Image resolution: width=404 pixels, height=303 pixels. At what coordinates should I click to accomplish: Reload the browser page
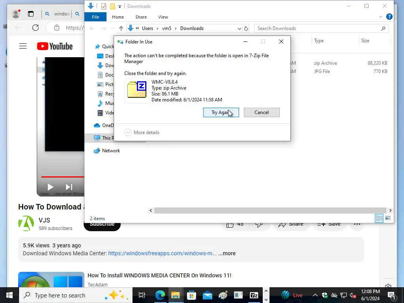[x=36, y=28]
